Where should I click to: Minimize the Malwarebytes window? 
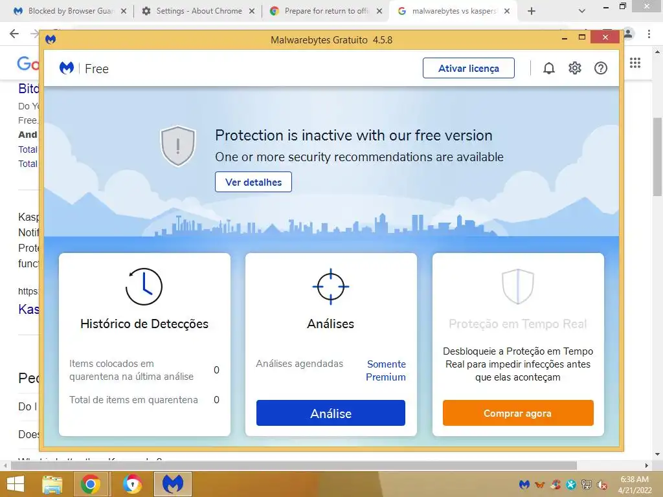[565, 37]
